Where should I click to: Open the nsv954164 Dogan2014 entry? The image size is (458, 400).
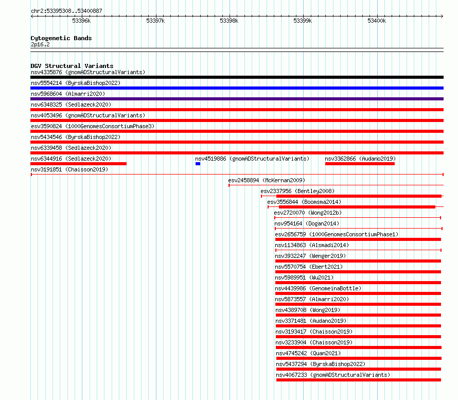[x=307, y=223]
